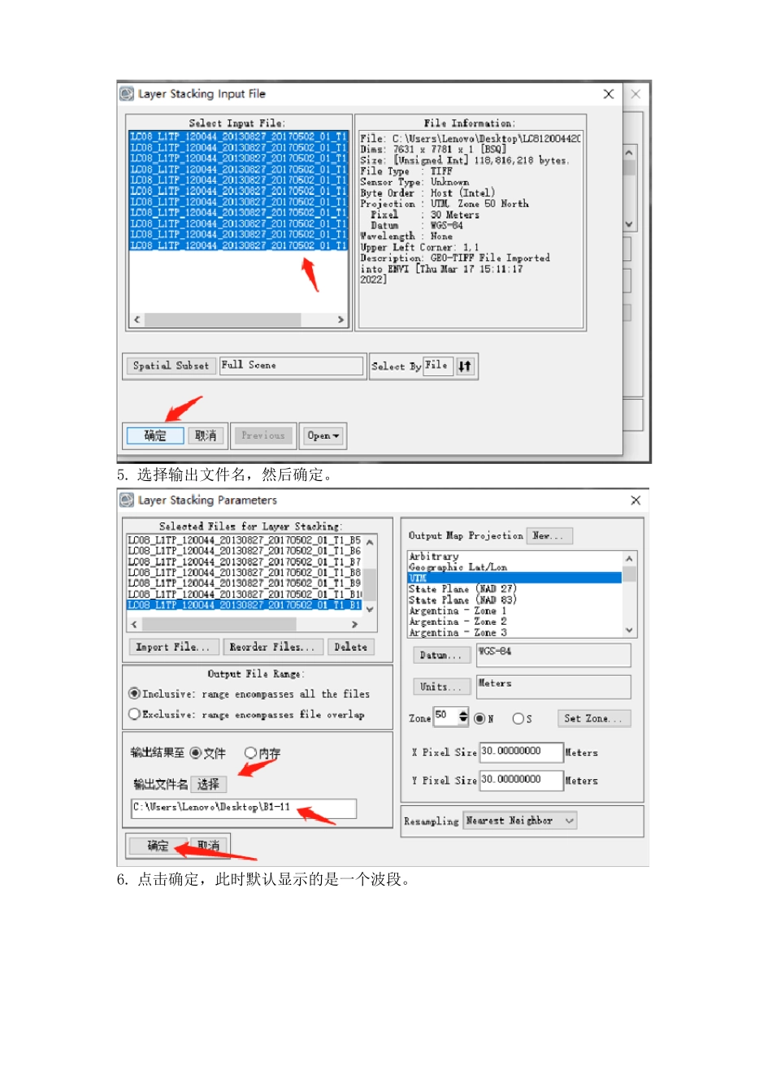Viewport: 772px width, 1092px height.
Task: Click the X Pixel Size field
Action: [521, 752]
